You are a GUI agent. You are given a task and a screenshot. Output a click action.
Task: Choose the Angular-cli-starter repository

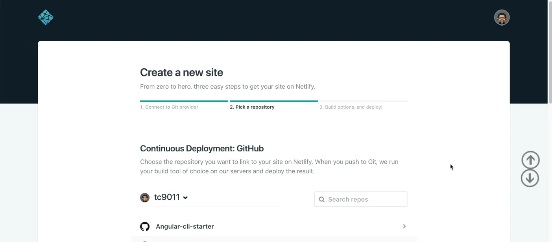click(185, 226)
